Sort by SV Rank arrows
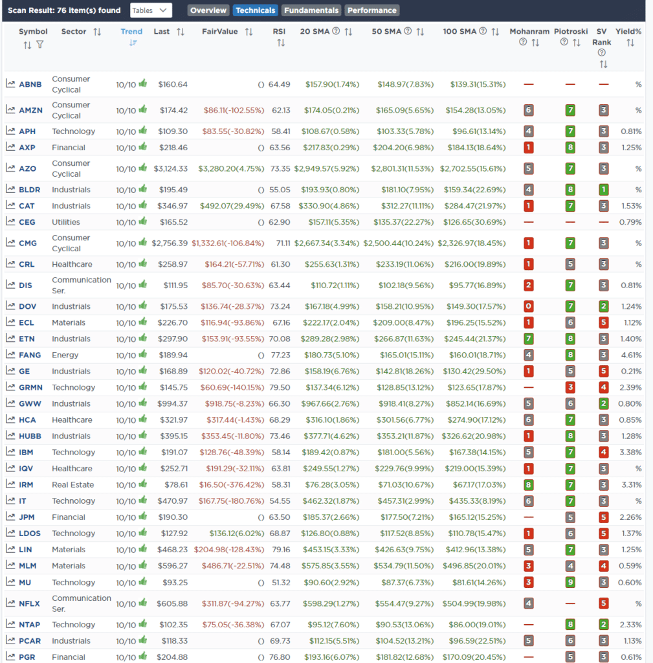The image size is (653, 663). 604,64
